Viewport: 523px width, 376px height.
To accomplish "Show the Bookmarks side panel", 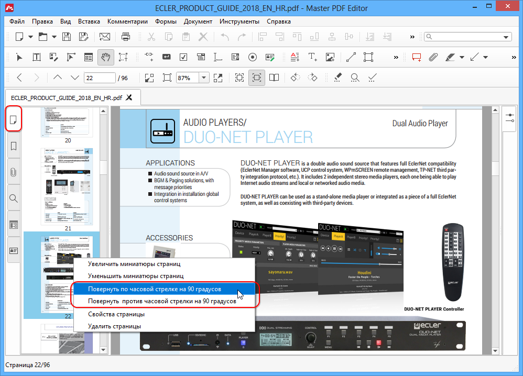I will pyautogui.click(x=13, y=146).
